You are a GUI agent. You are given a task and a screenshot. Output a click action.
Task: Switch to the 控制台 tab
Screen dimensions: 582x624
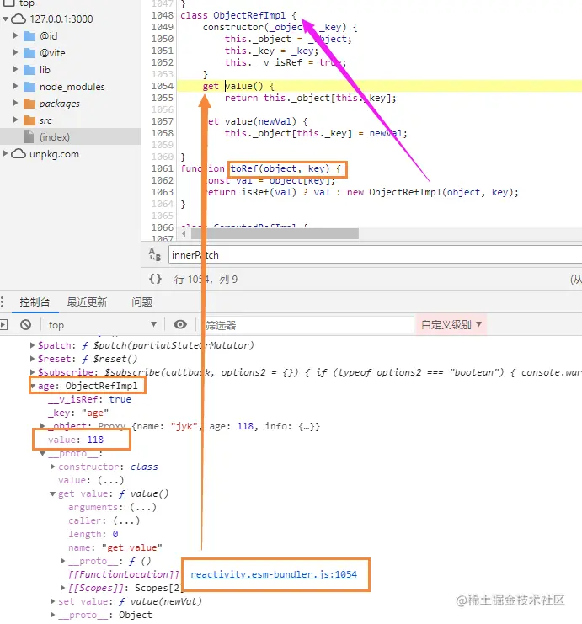35,302
